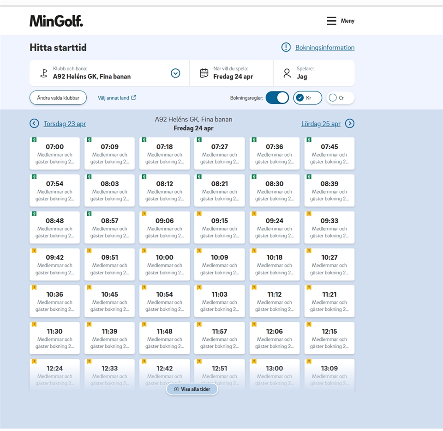This screenshot has height=431, width=443.
Task: Open the Bokningsinformation link
Action: (325, 48)
